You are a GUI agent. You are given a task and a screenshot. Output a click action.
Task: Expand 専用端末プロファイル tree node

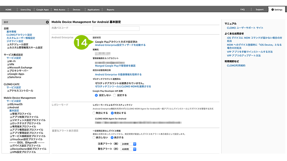coord(11,127)
